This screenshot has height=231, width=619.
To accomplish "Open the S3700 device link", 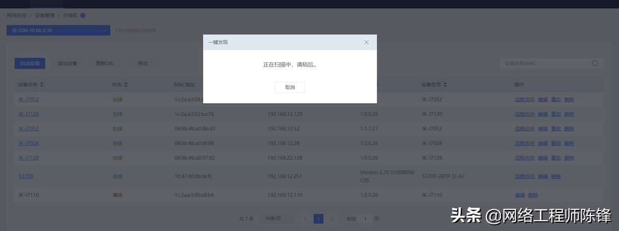I will [x=26, y=176].
